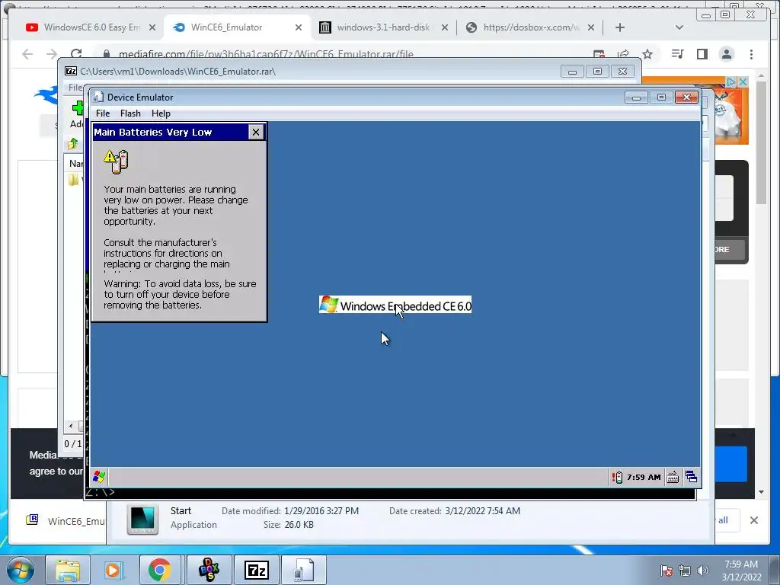The height and width of the screenshot is (585, 780).
Task: Open DOSBox from the taskbar
Action: pyautogui.click(x=209, y=570)
